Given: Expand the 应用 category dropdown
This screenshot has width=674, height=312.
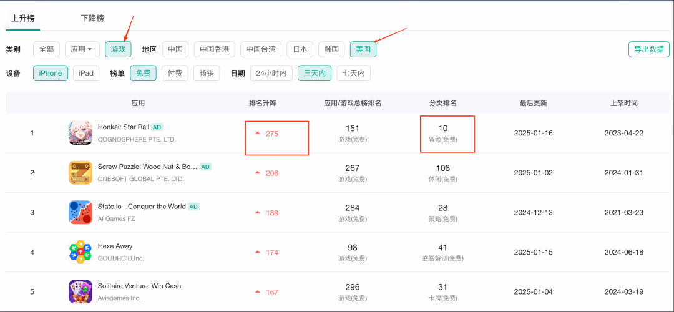Looking at the screenshot, I should click(82, 49).
